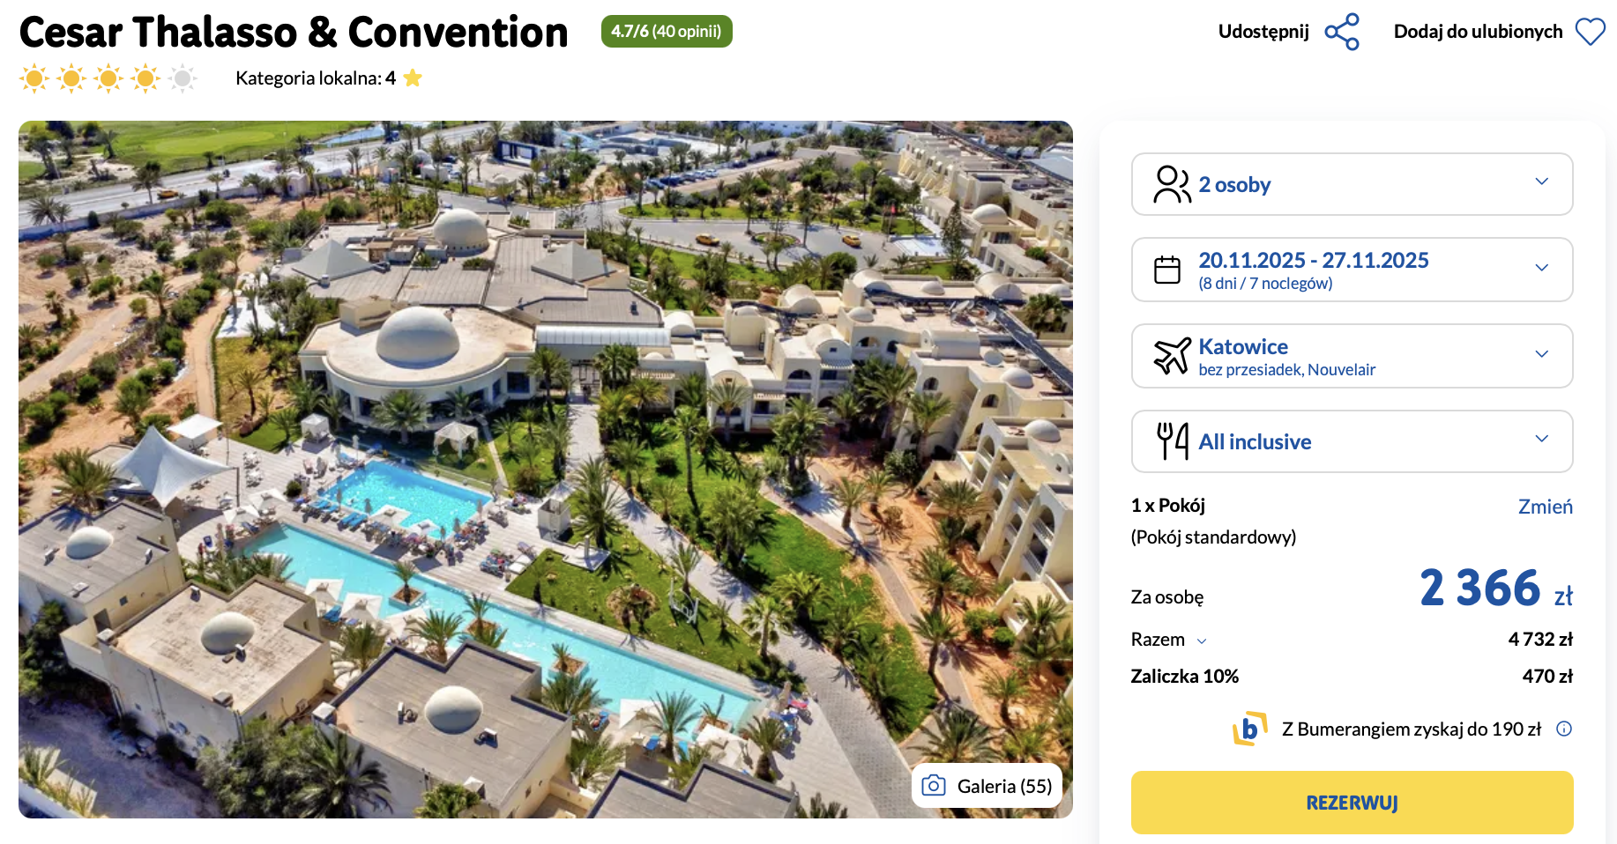Click the info icon next to Bumerang offer
This screenshot has width=1617, height=844.
(x=1564, y=729)
